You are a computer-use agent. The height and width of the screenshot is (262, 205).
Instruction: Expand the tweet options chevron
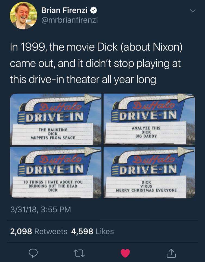tap(193, 11)
